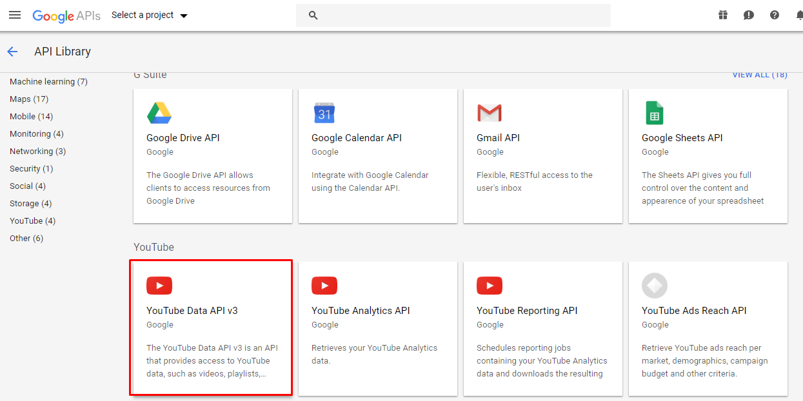This screenshot has width=803, height=401.
Task: Go back with the API Library arrow
Action: (12, 52)
